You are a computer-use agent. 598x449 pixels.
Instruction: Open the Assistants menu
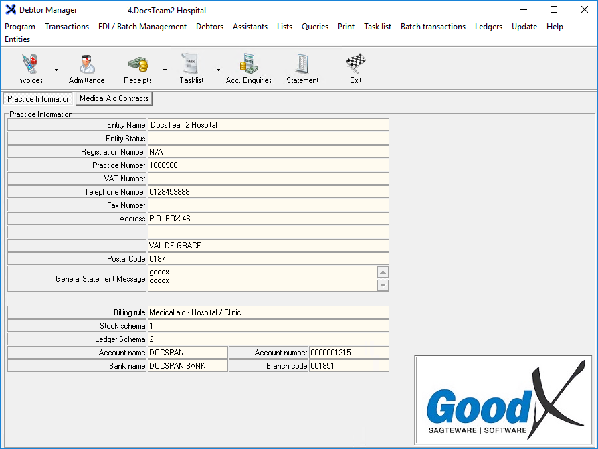click(x=250, y=27)
